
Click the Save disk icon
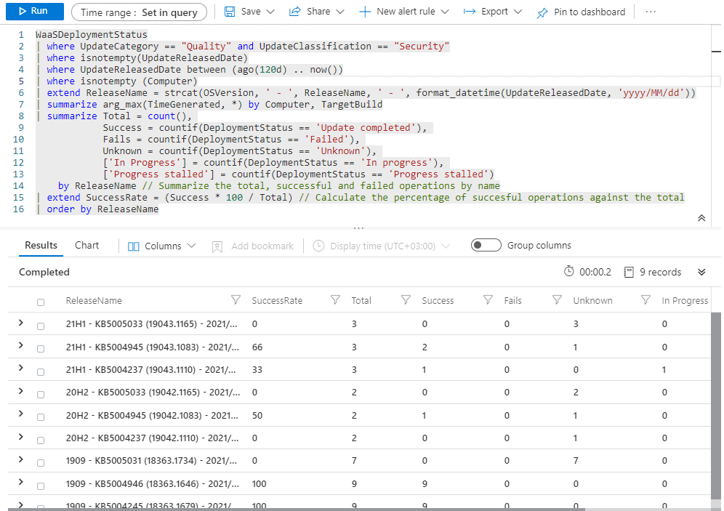(230, 12)
